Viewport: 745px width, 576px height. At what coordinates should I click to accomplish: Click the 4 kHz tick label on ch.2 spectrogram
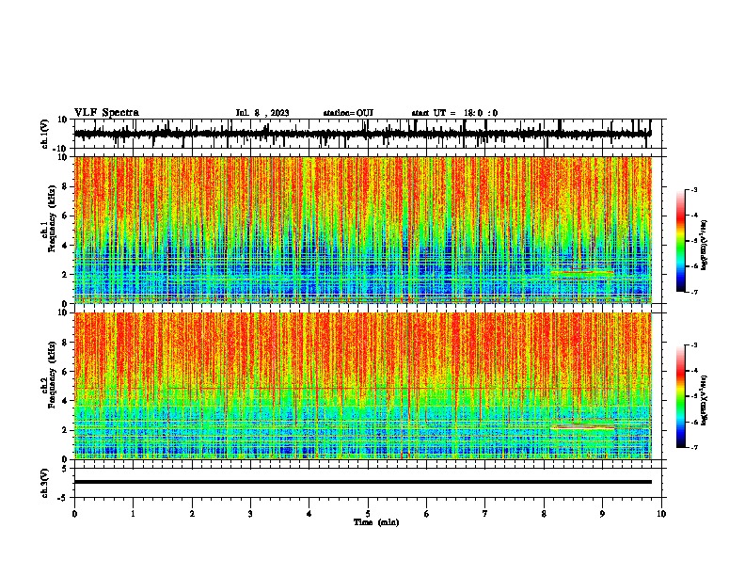[65, 401]
